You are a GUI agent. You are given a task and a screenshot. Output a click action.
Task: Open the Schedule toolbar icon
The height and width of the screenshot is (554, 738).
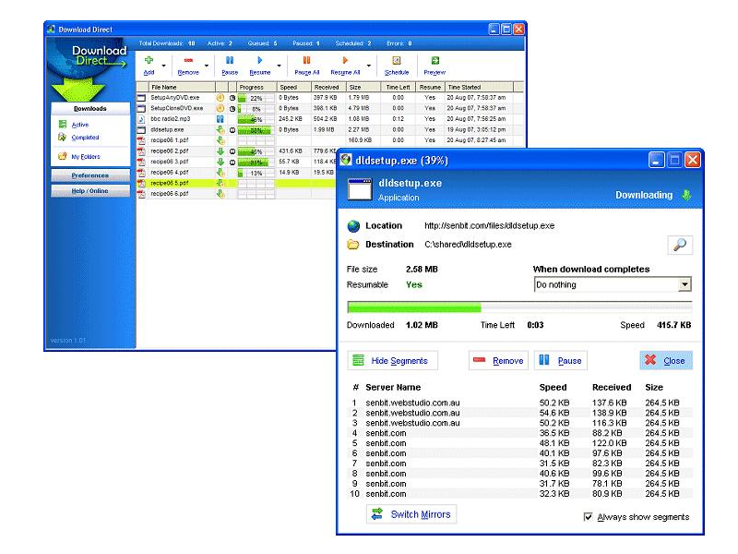tap(397, 61)
